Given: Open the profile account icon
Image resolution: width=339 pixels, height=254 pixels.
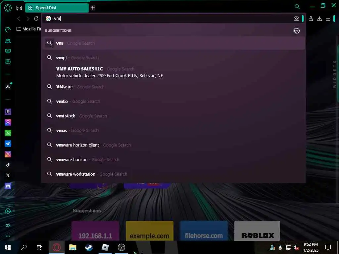Looking at the screenshot, I should click(x=311, y=19).
